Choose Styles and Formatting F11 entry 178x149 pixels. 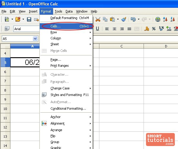[66, 95]
